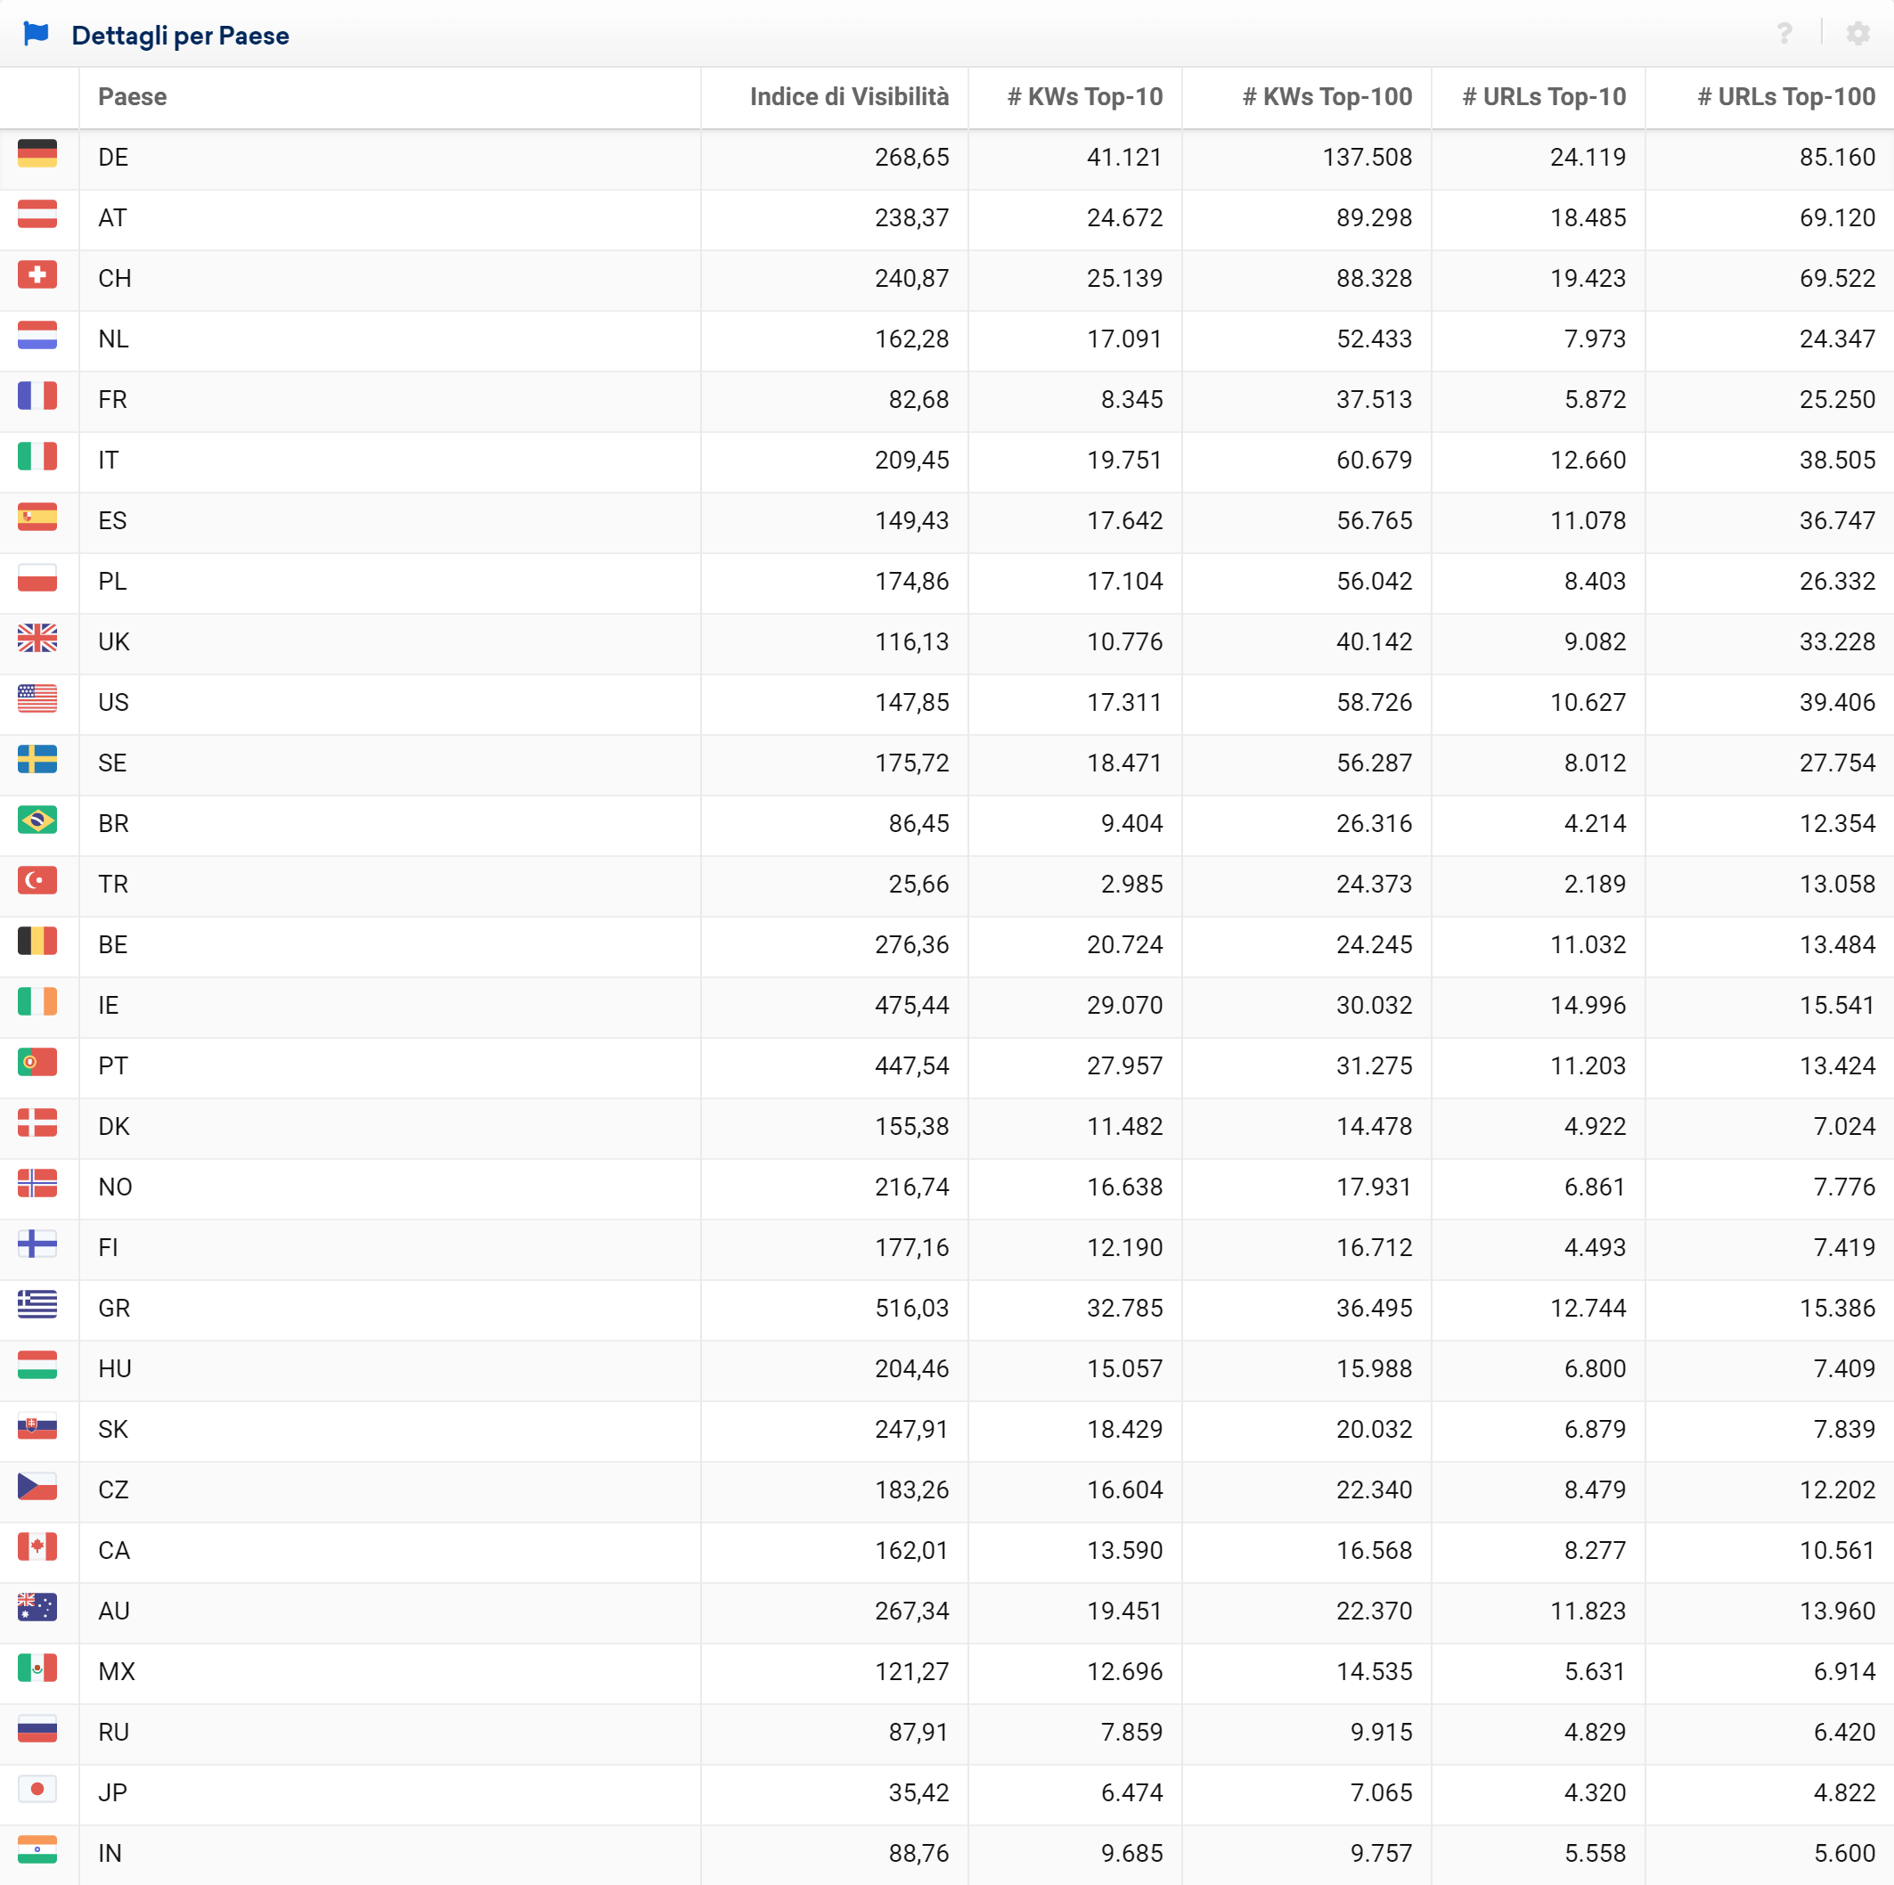
Task: Click URLs Top-10 value 24.119
Action: pos(1588,157)
